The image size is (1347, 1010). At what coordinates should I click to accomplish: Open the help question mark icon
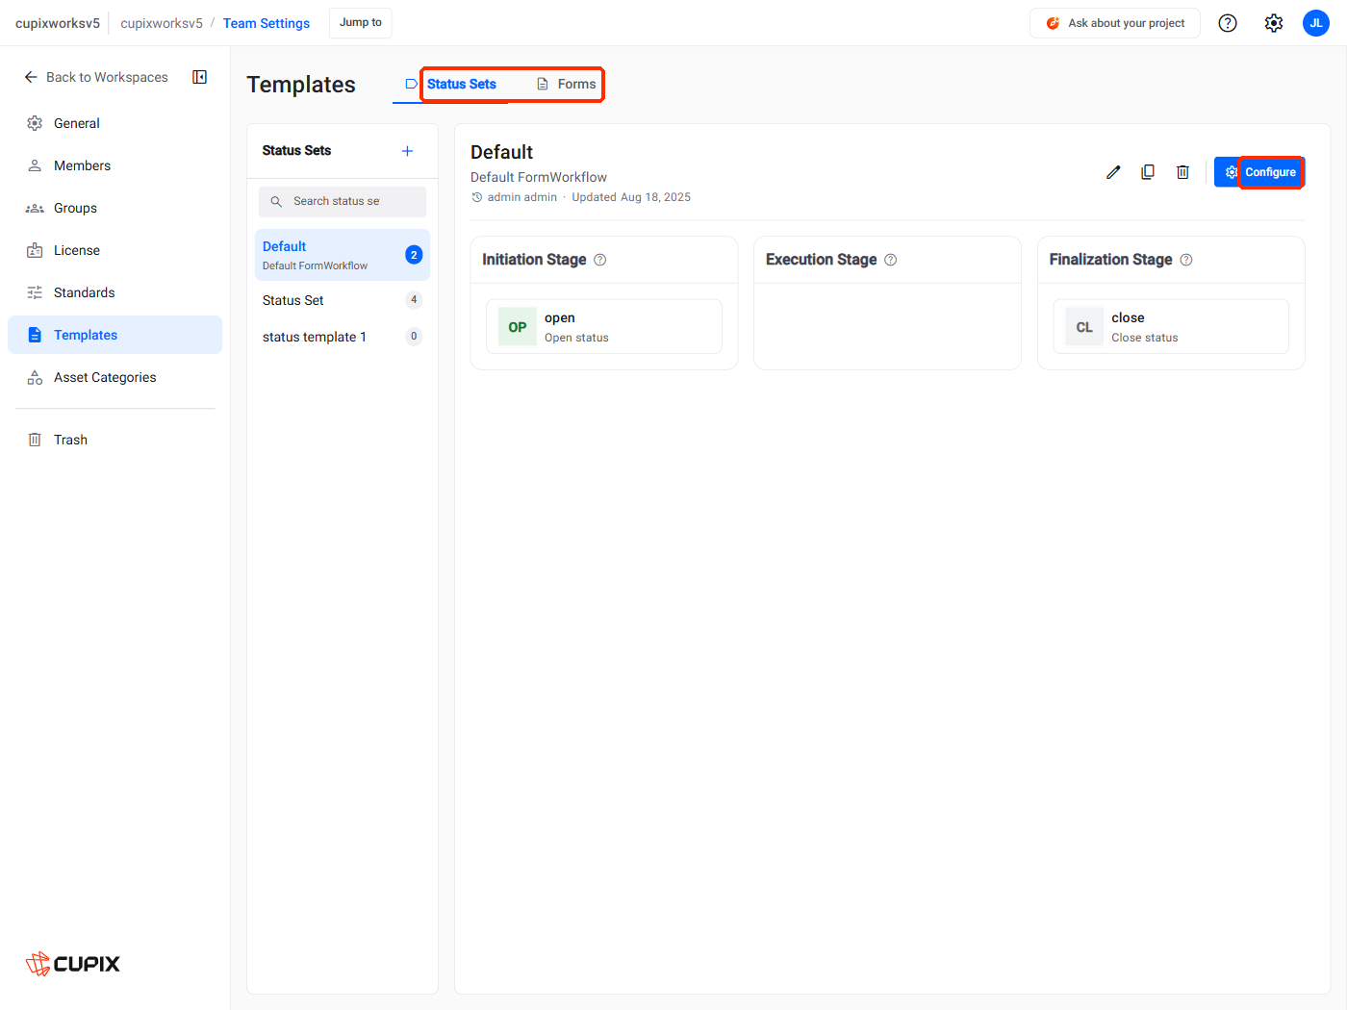point(1228,23)
